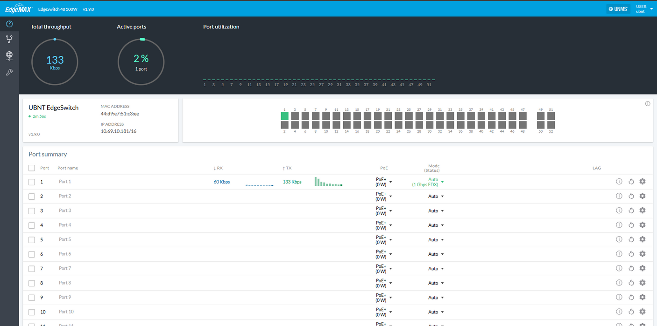Show info for Port 2 row

(x=619, y=197)
